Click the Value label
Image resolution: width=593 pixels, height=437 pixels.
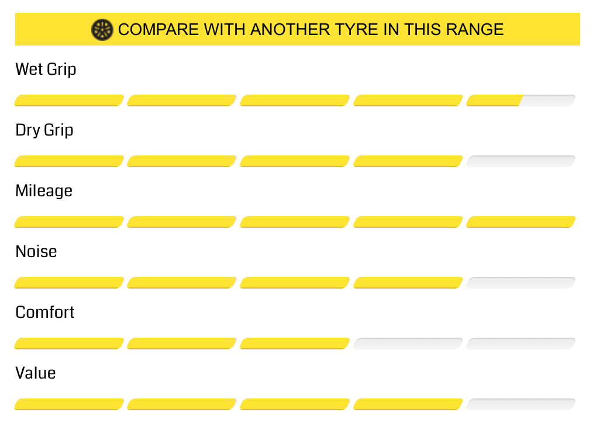pos(36,373)
